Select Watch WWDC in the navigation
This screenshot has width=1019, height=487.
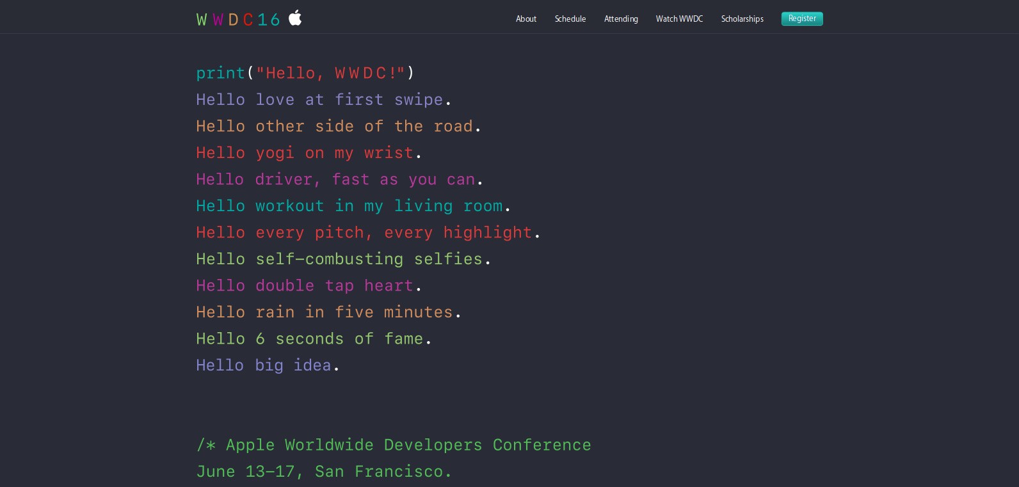click(679, 19)
